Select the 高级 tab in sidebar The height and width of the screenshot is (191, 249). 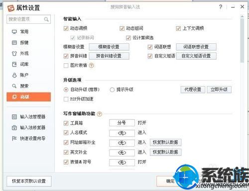point(28,97)
